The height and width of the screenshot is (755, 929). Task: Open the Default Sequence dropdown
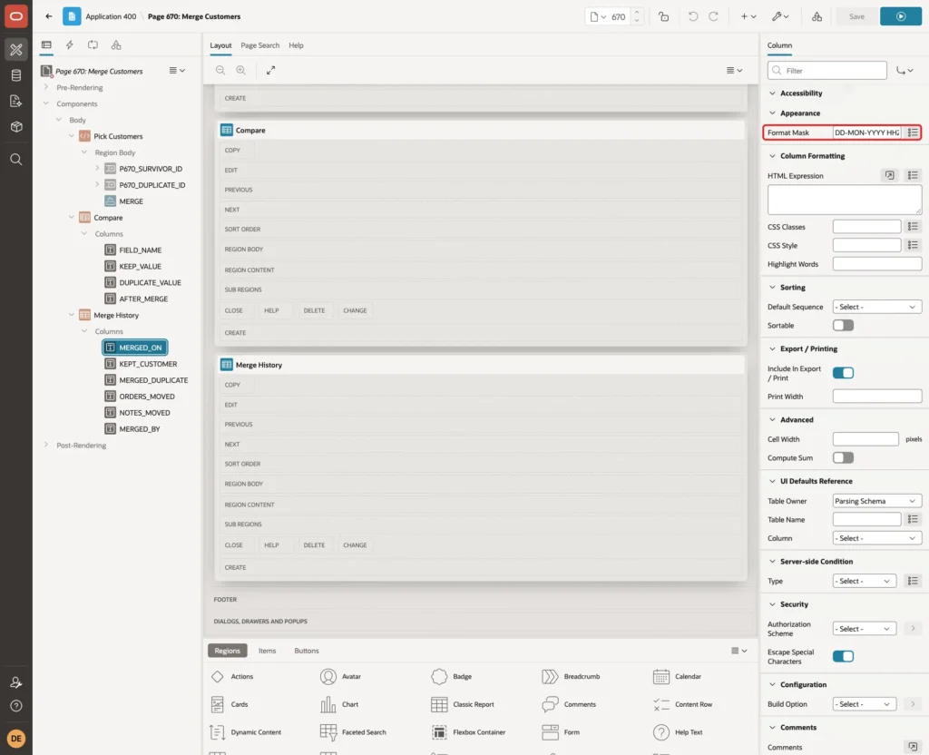[877, 307]
